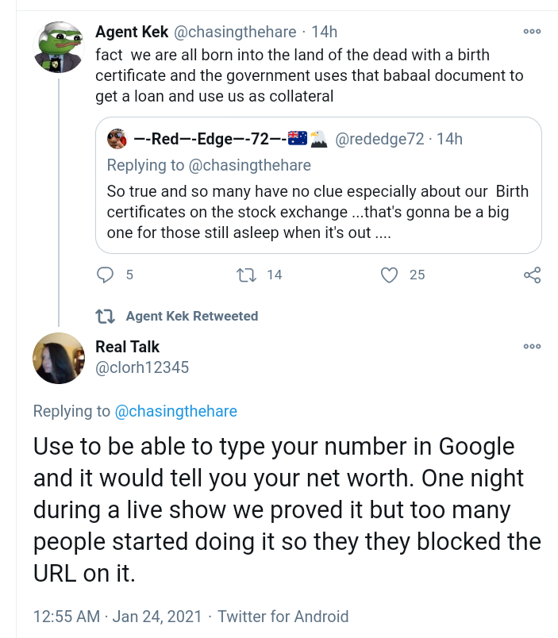Image resolution: width=558 pixels, height=638 pixels.
Task: Click the reply icon under Agent Kek's tweet
Action: pyautogui.click(x=106, y=275)
